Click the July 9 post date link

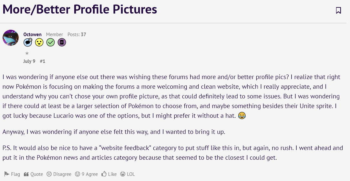29,61
